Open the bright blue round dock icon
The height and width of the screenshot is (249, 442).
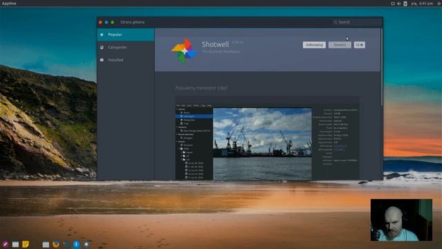[76, 244]
